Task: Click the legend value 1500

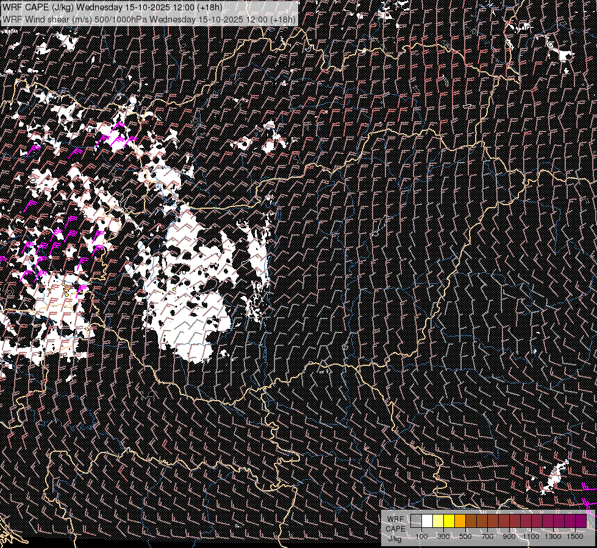Action: click(575, 536)
